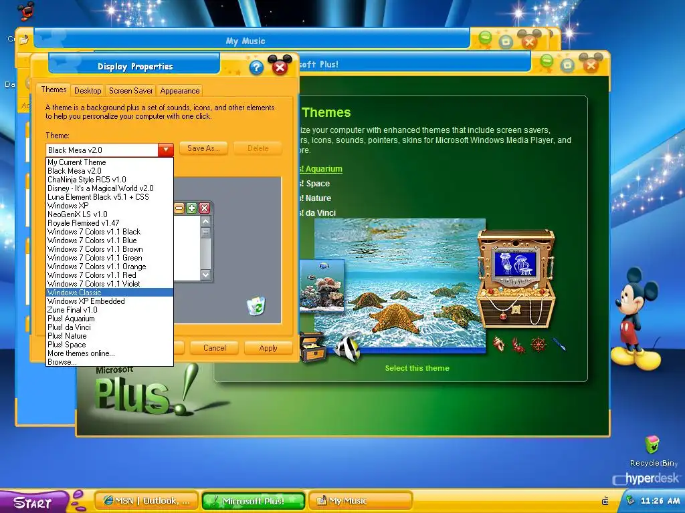Click the purple paw icon next to Start

click(79, 501)
